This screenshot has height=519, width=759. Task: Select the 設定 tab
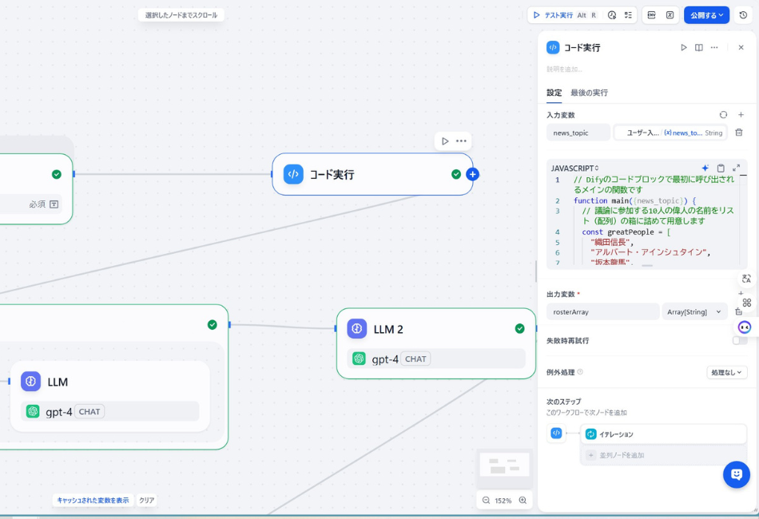tap(554, 93)
